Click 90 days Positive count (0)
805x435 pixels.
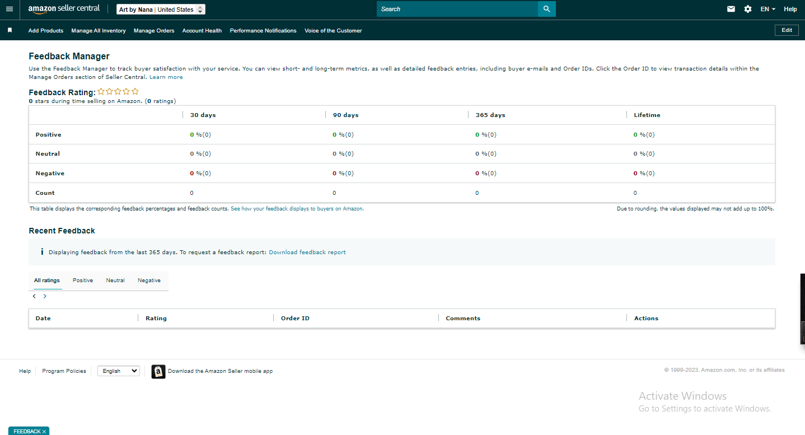pos(349,135)
